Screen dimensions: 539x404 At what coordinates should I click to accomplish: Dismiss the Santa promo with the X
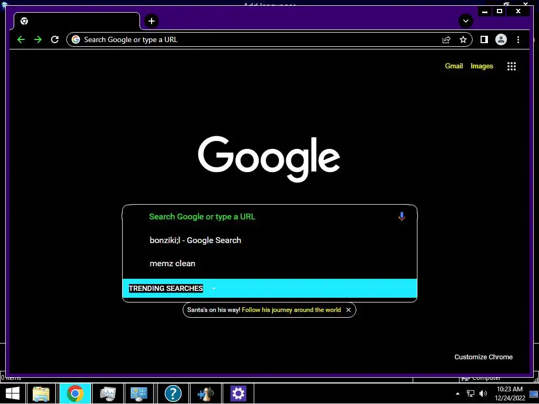click(348, 310)
